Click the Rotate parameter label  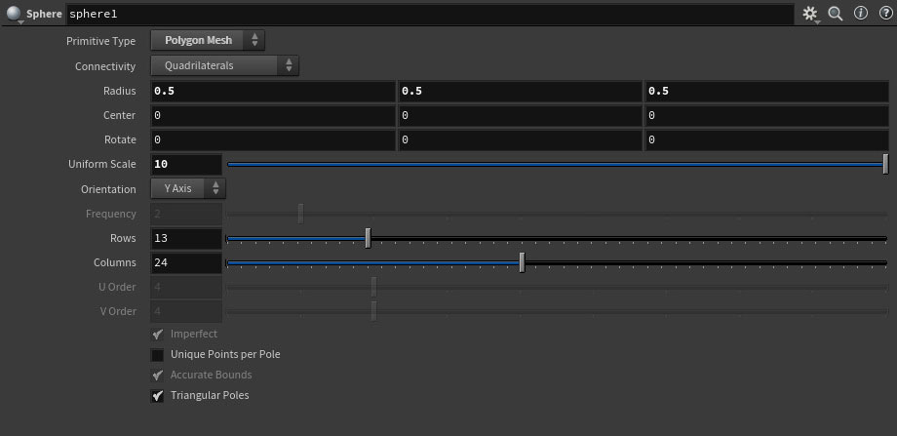tap(120, 140)
